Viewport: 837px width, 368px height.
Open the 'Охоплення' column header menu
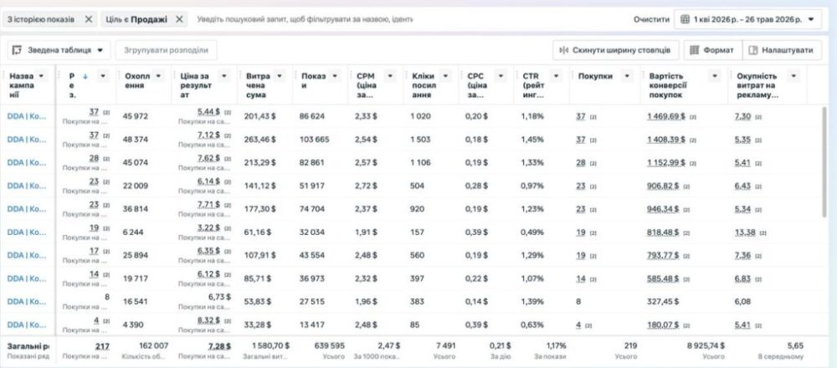158,76
